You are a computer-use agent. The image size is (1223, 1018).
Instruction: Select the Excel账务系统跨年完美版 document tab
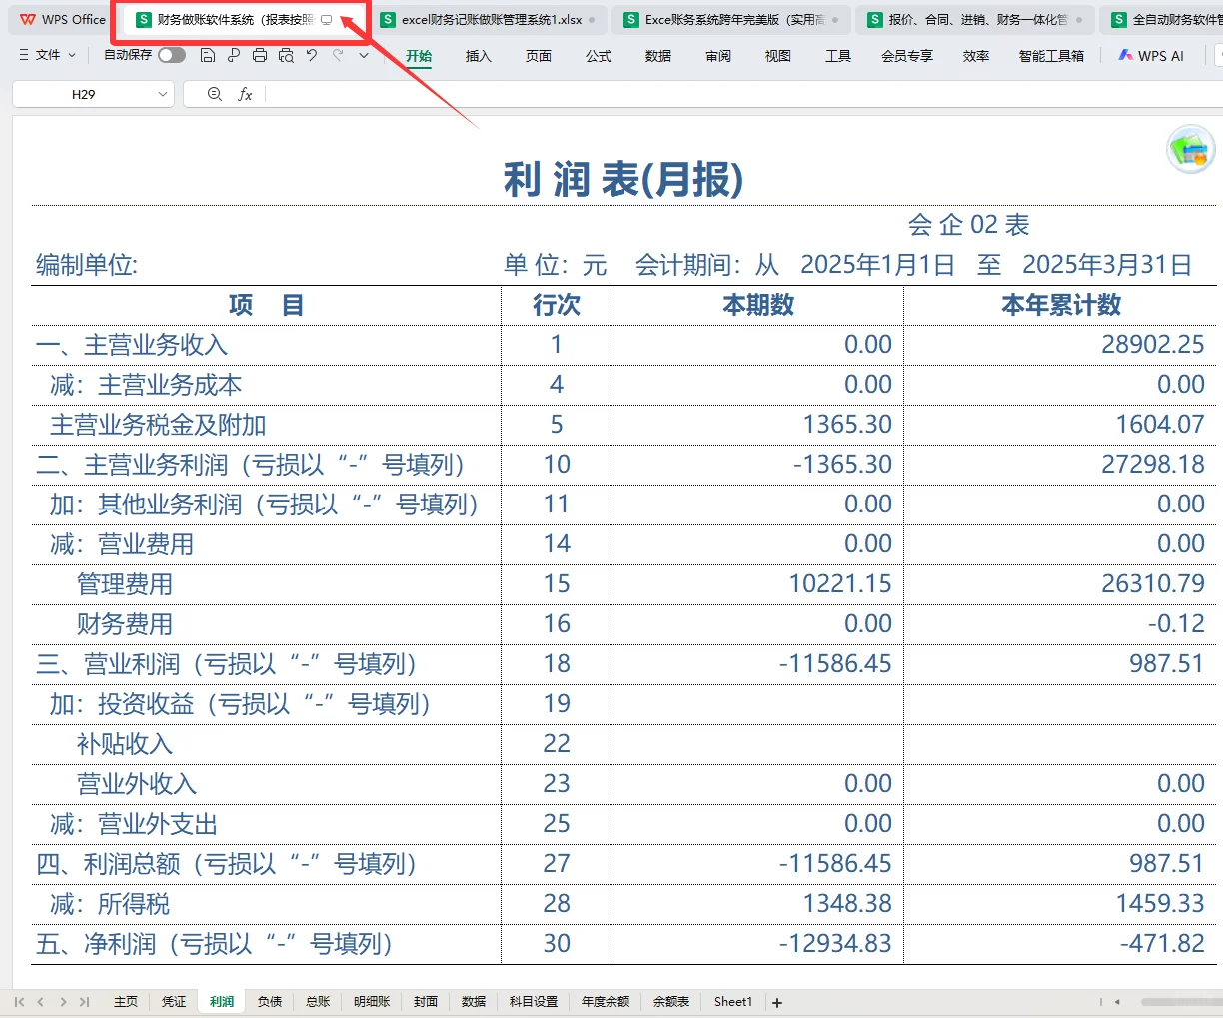click(x=731, y=18)
